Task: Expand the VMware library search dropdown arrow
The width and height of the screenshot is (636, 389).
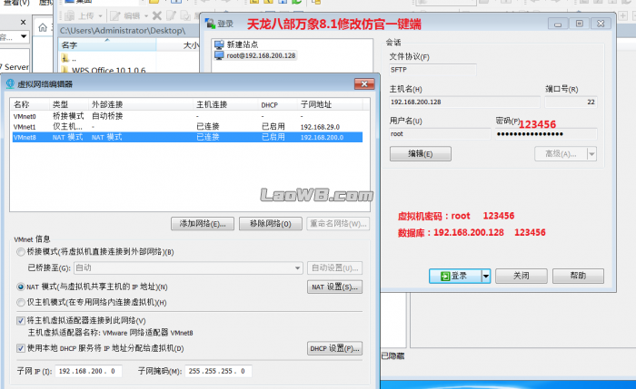Action: tap(24, 36)
